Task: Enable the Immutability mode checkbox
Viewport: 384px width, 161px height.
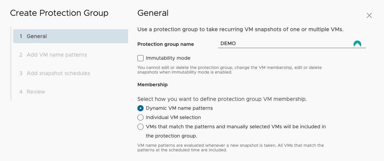Action: (x=140, y=58)
